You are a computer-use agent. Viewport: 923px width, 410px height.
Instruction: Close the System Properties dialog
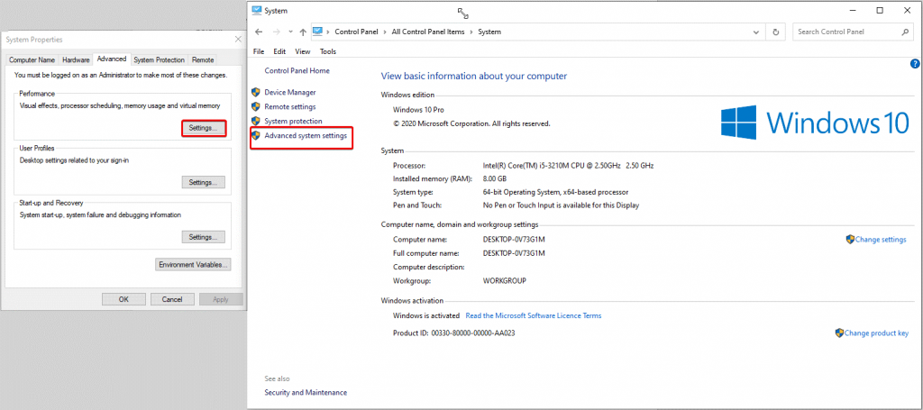click(x=238, y=40)
